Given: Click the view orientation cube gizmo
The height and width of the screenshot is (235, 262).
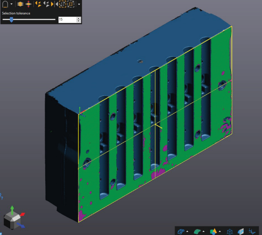Looking at the screenshot, I should [x=12, y=220].
